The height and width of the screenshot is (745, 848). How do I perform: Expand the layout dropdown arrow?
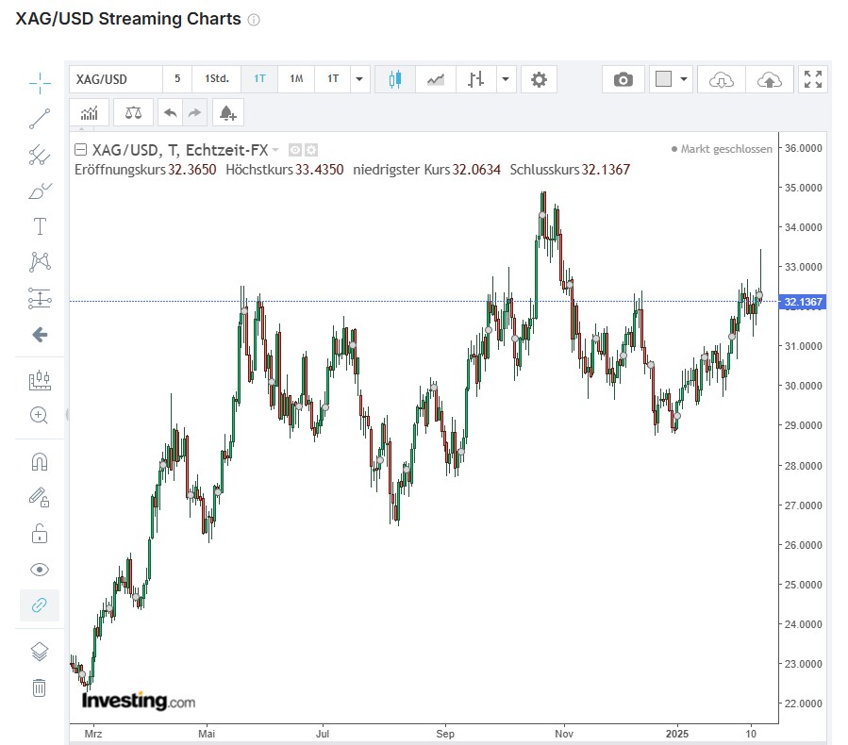click(684, 79)
